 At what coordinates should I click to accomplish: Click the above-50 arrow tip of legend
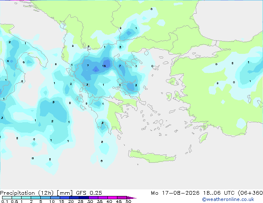(x=131, y=198)
